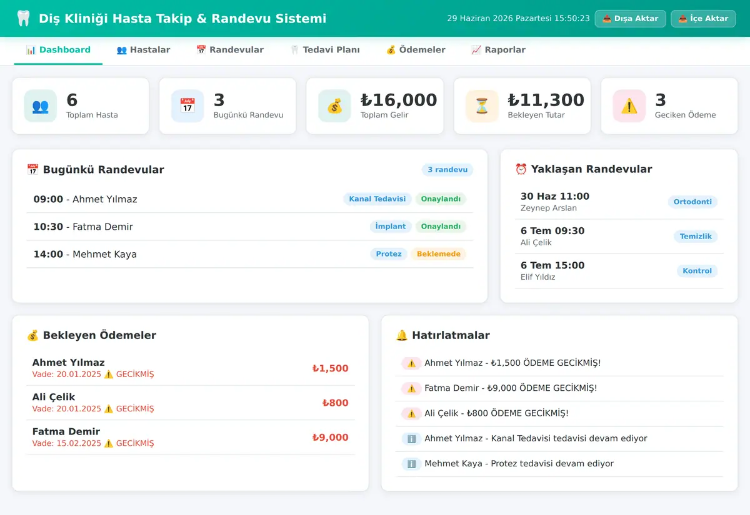The height and width of the screenshot is (515, 750).
Task: Click the Temizlik tag for Ali Çelik
Action: 696,237
